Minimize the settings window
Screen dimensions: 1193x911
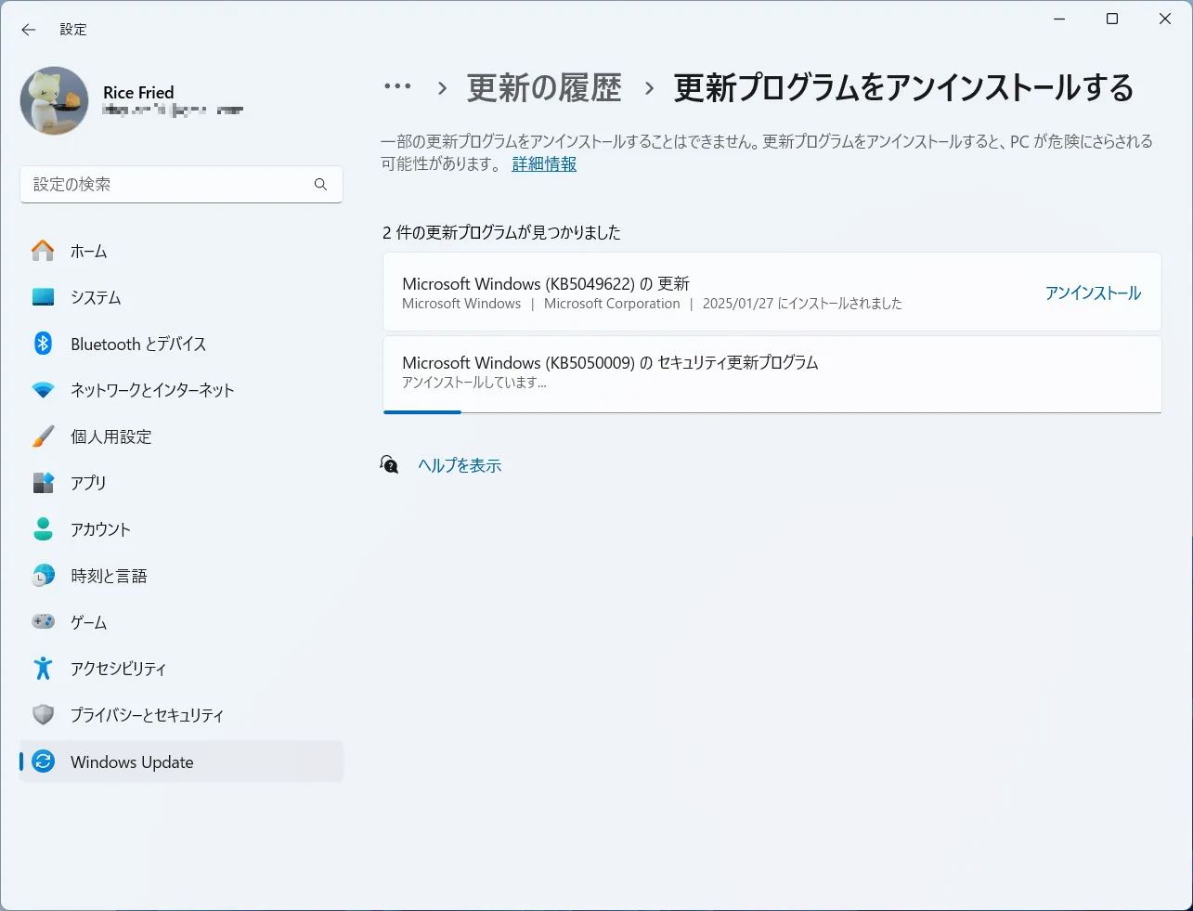coord(1059,19)
